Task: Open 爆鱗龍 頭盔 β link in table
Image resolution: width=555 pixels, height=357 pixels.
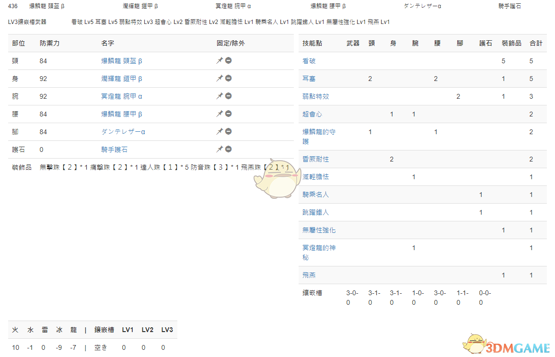Action: [x=122, y=61]
